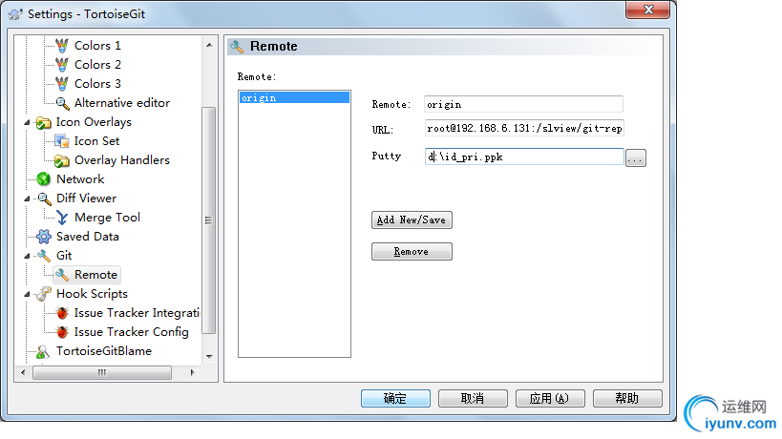Screen dimensions: 782x439
Task: Click tree horizontal scrollbar right arrow
Action: click(193, 373)
